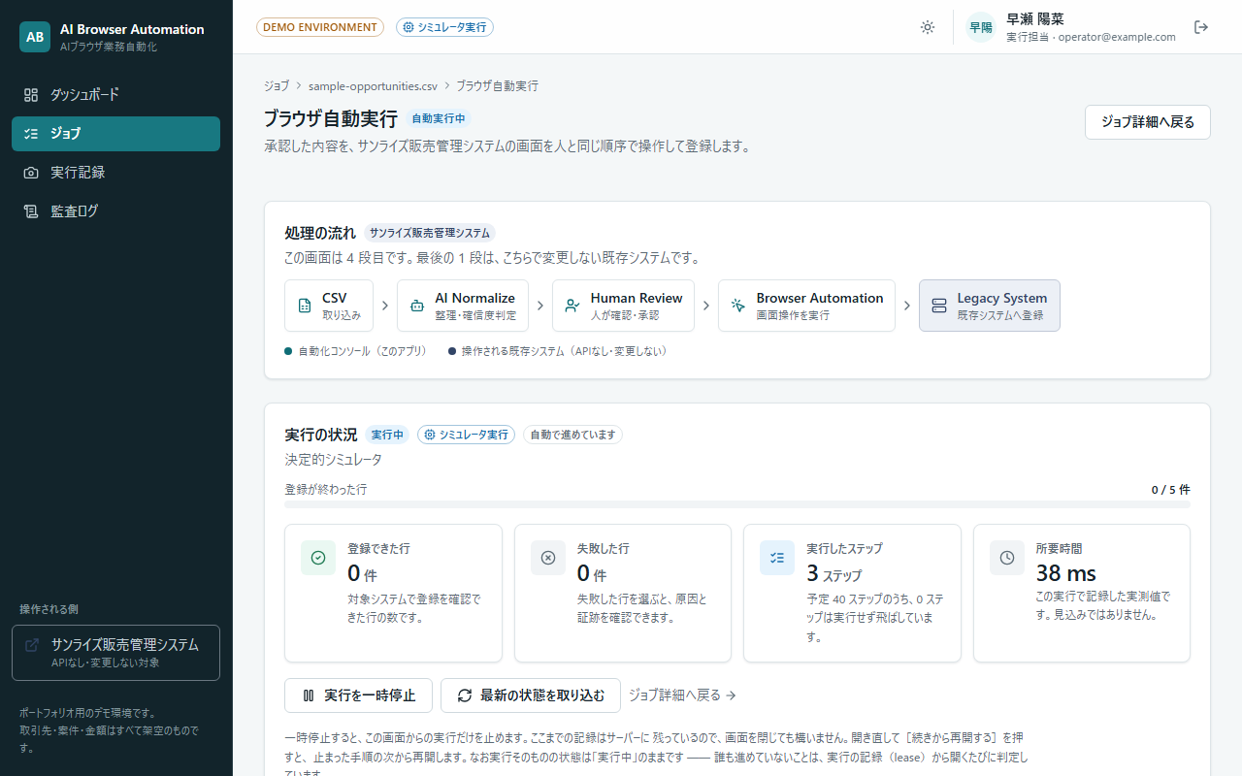This screenshot has height=776, width=1242.
Task: Click the camera icon beside 実行記録
Action: coord(31,173)
